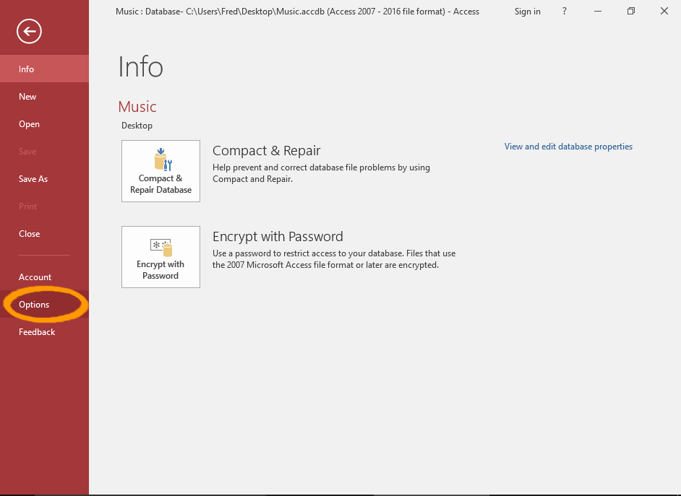Go to the Open menu item
This screenshot has width=681, height=496.
tap(29, 124)
